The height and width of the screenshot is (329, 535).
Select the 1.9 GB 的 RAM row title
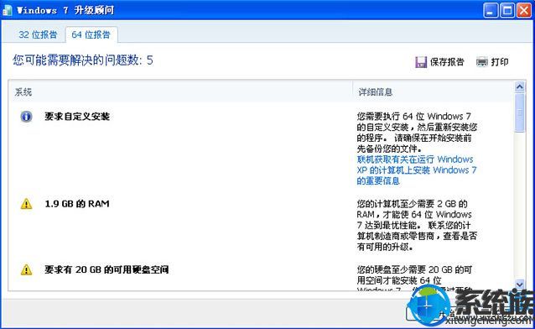coord(77,204)
